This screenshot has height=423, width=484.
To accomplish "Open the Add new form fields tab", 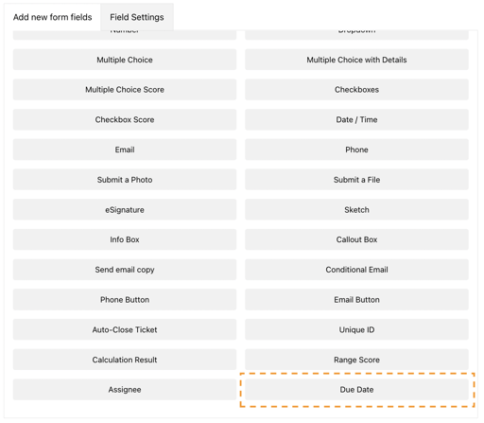I will point(52,17).
